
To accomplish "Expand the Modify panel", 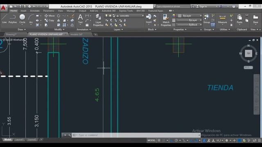I will click(x=59, y=29).
